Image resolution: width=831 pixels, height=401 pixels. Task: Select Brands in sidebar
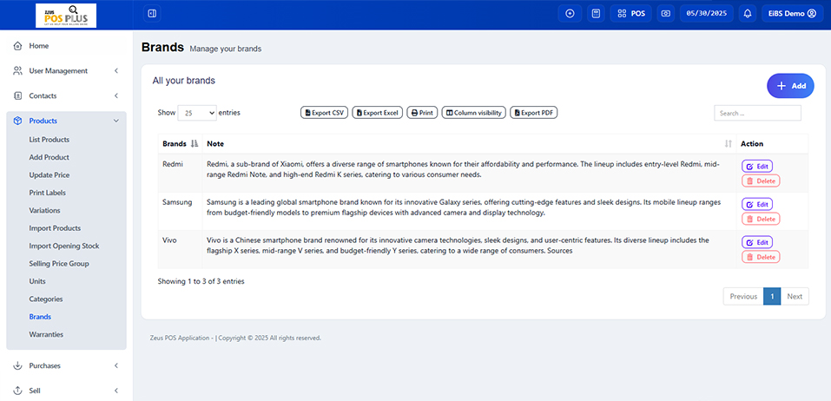click(x=40, y=317)
